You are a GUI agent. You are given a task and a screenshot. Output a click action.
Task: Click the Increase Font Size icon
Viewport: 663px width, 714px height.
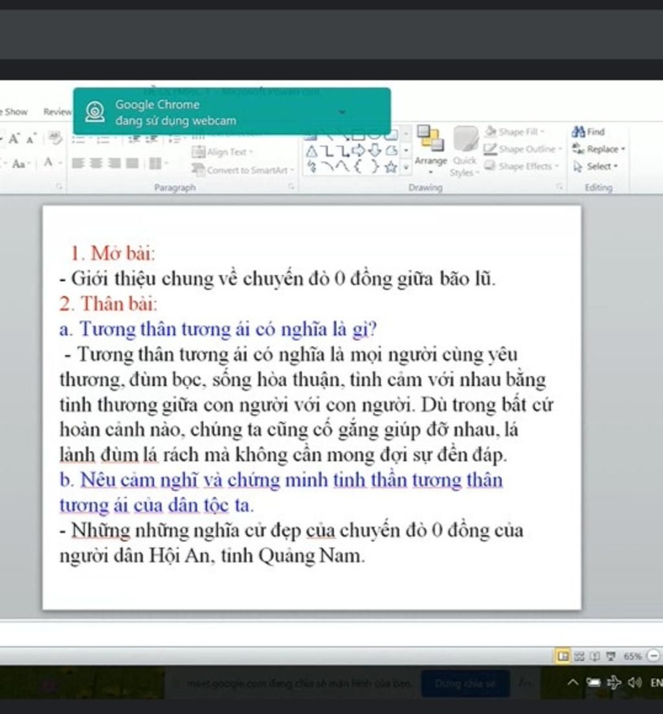[14, 139]
